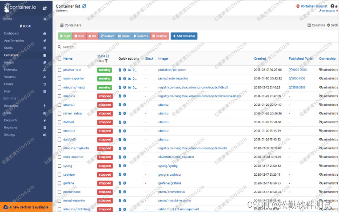
Task: Click the App Templates rocket icon
Action: [44, 41]
